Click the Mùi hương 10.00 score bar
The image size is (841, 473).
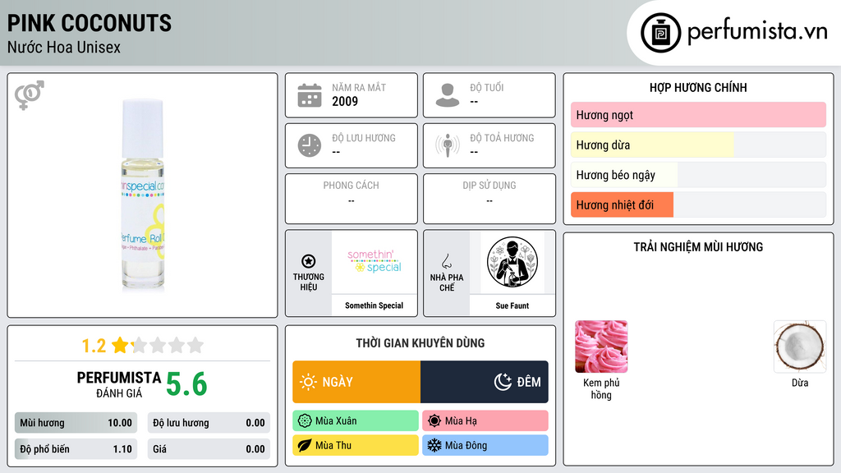[x=76, y=423]
